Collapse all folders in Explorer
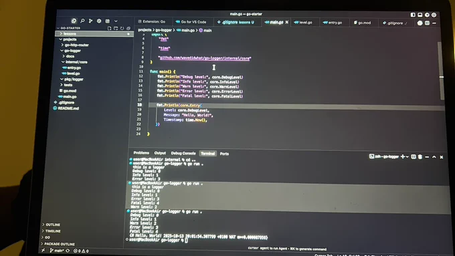The image size is (455, 256). [x=128, y=28]
